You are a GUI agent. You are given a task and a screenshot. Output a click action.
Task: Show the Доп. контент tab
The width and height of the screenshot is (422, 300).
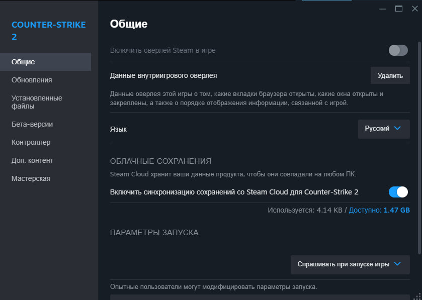coord(32,160)
